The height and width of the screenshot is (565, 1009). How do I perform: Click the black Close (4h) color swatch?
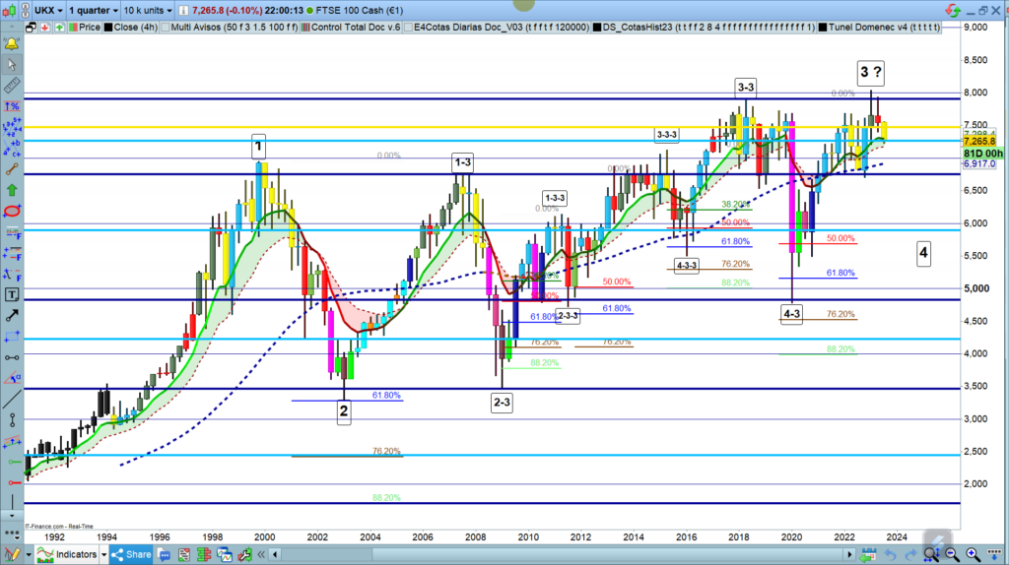[x=108, y=29]
